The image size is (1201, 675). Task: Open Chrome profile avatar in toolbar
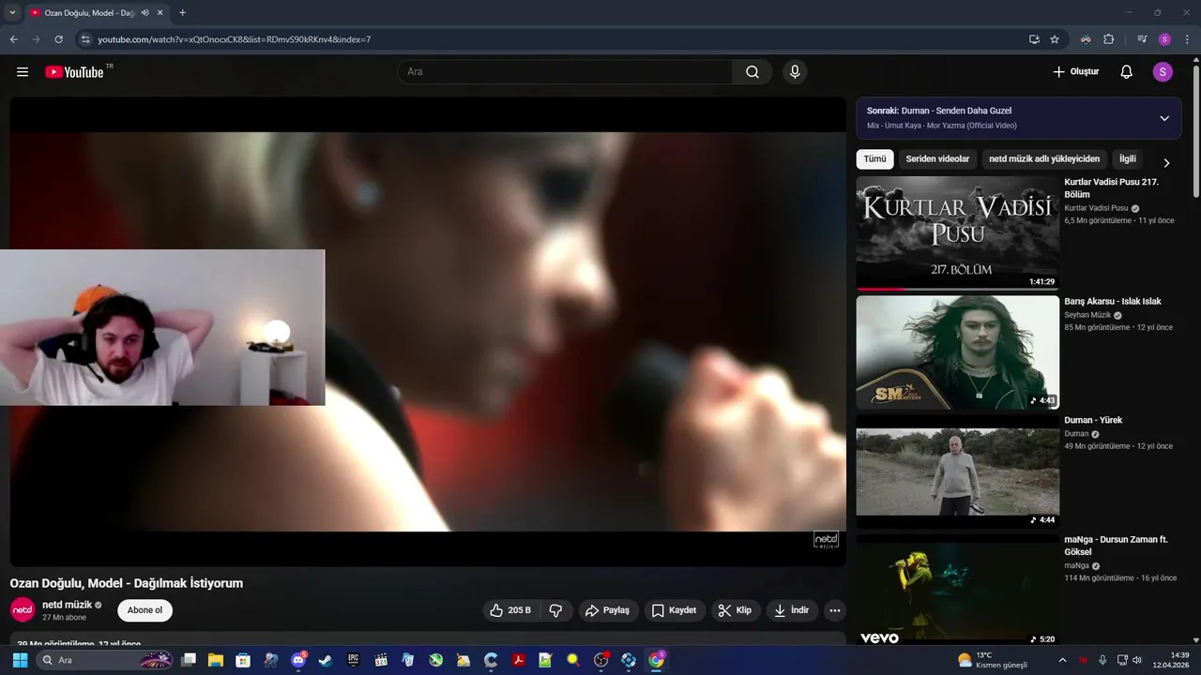tap(1164, 39)
